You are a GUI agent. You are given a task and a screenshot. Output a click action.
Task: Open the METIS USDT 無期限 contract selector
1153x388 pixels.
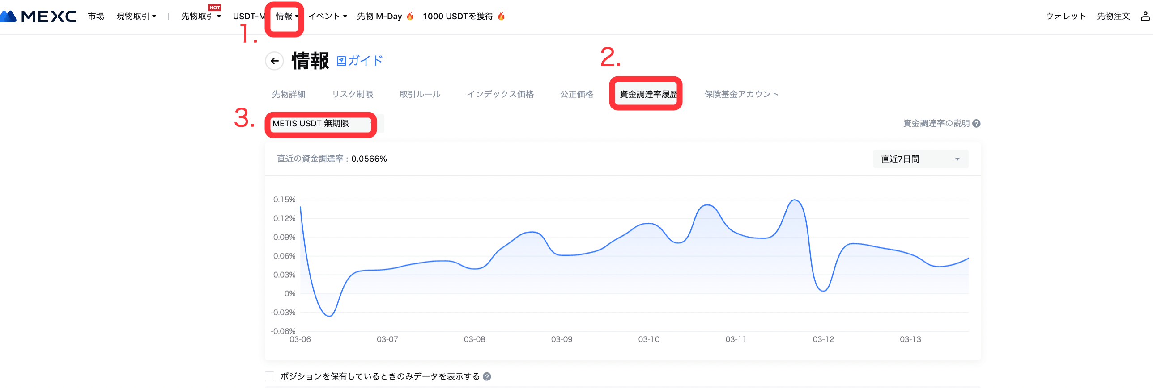pyautogui.click(x=320, y=124)
